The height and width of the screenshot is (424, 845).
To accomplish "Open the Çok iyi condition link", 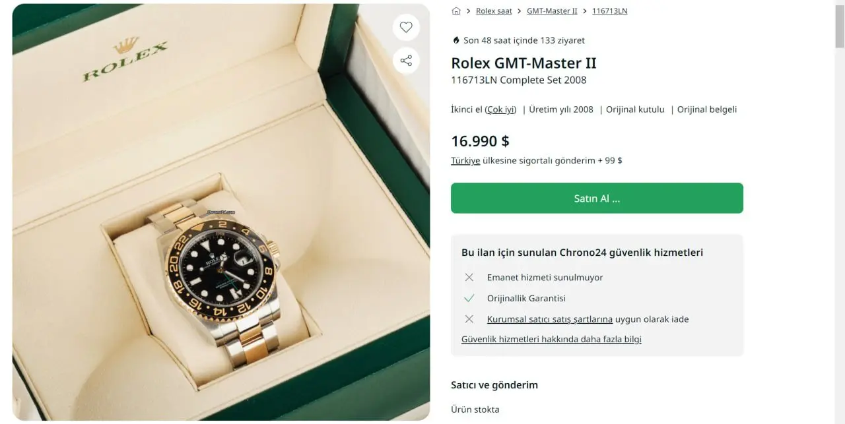I will 500,109.
